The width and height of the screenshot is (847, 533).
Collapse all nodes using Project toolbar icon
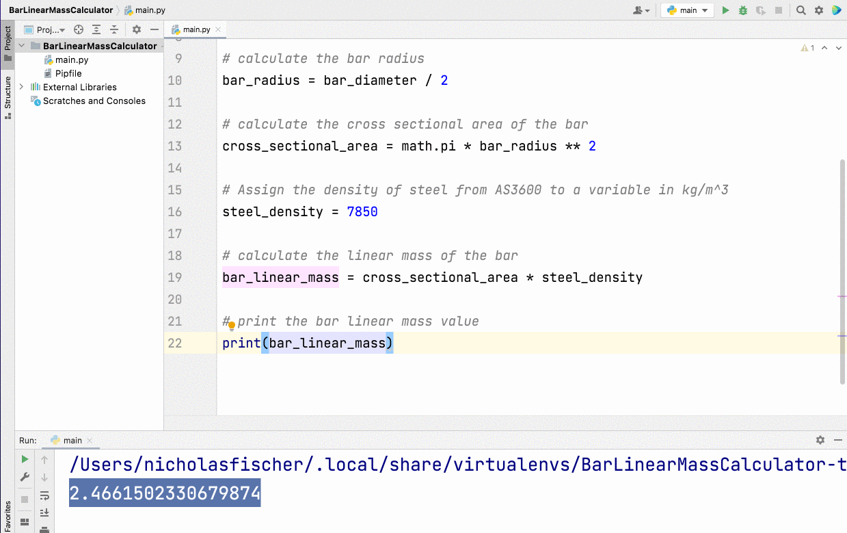[114, 29]
